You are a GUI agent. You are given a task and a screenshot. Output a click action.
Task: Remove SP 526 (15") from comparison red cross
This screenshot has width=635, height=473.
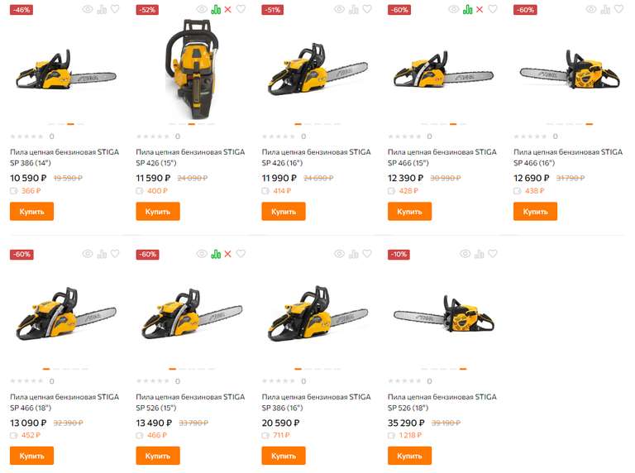tap(228, 254)
